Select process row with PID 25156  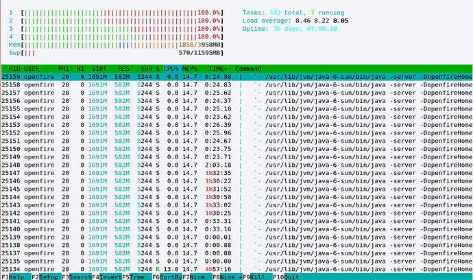coord(236,101)
